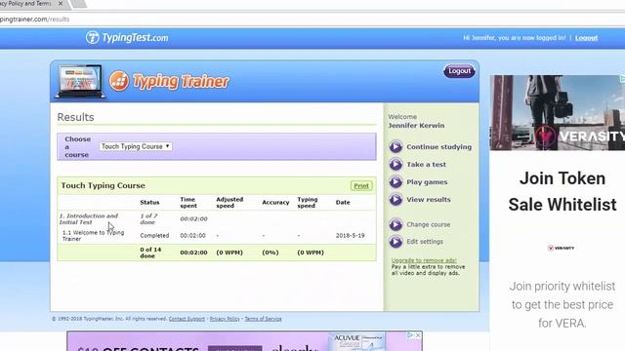
Task: Click the laptop image in the header
Action: pyautogui.click(x=80, y=82)
